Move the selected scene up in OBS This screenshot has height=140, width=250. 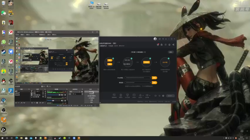pyautogui.click(x=22, y=103)
